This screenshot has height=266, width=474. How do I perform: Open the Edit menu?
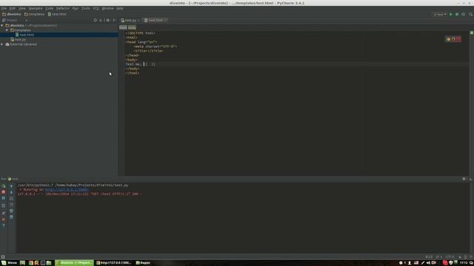[13, 8]
